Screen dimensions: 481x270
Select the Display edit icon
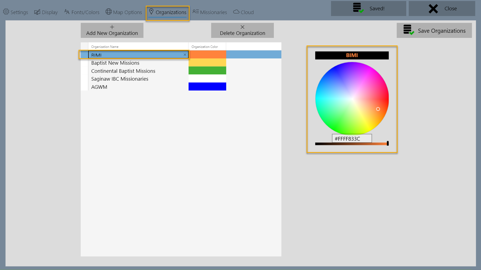(x=37, y=12)
